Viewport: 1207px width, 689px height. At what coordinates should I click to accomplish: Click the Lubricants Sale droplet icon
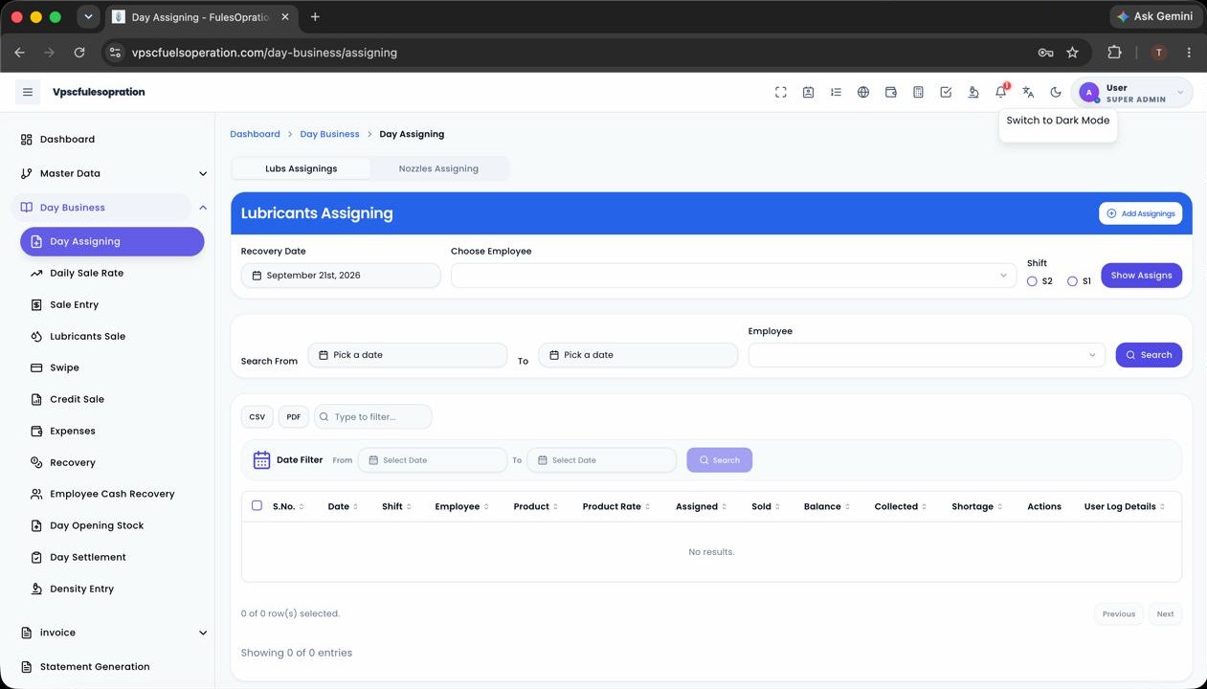[x=36, y=337]
